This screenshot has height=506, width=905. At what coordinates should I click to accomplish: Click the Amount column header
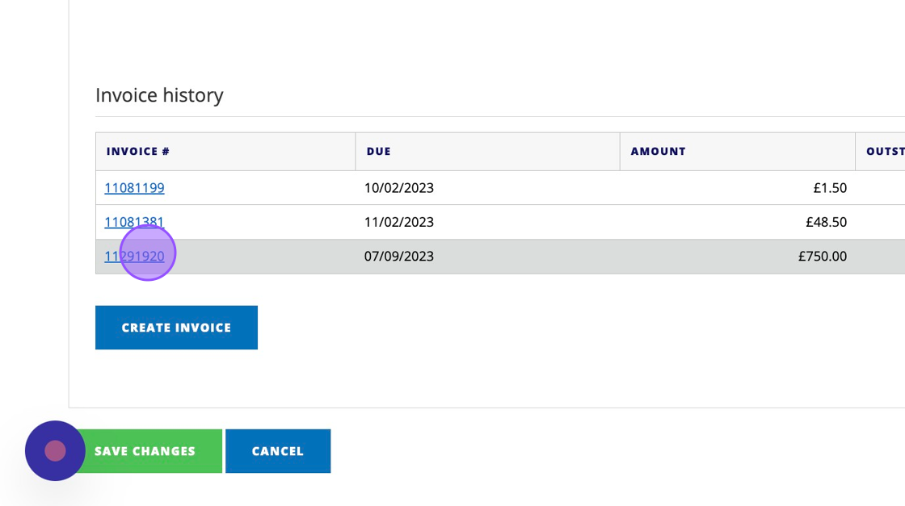(658, 152)
